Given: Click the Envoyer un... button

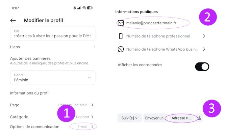Looking at the screenshot, I should tap(155, 118).
